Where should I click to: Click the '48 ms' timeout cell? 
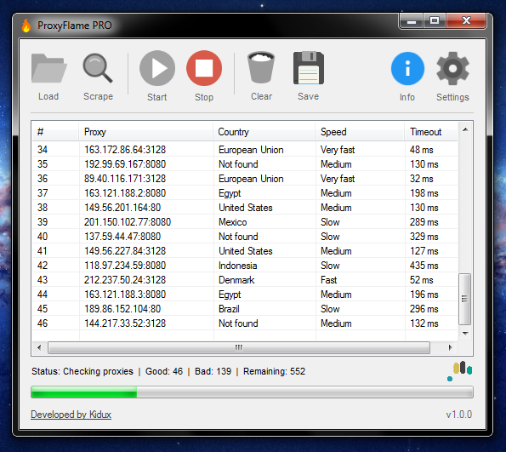422,150
